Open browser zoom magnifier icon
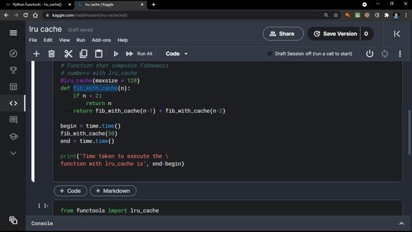Screen dimensions: 412x232 pyautogui.click(x=326, y=15)
